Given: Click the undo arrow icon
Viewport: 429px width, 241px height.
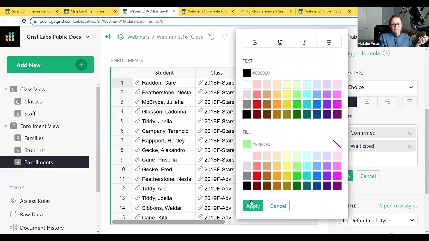Looking at the screenshot, I should pyautogui.click(x=211, y=37).
